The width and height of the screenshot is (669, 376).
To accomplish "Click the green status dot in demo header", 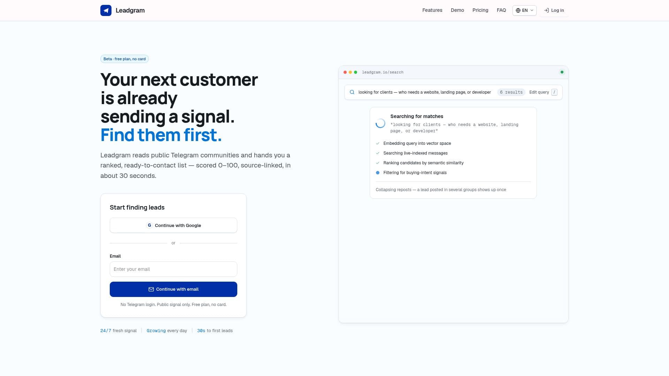I will coord(562,72).
